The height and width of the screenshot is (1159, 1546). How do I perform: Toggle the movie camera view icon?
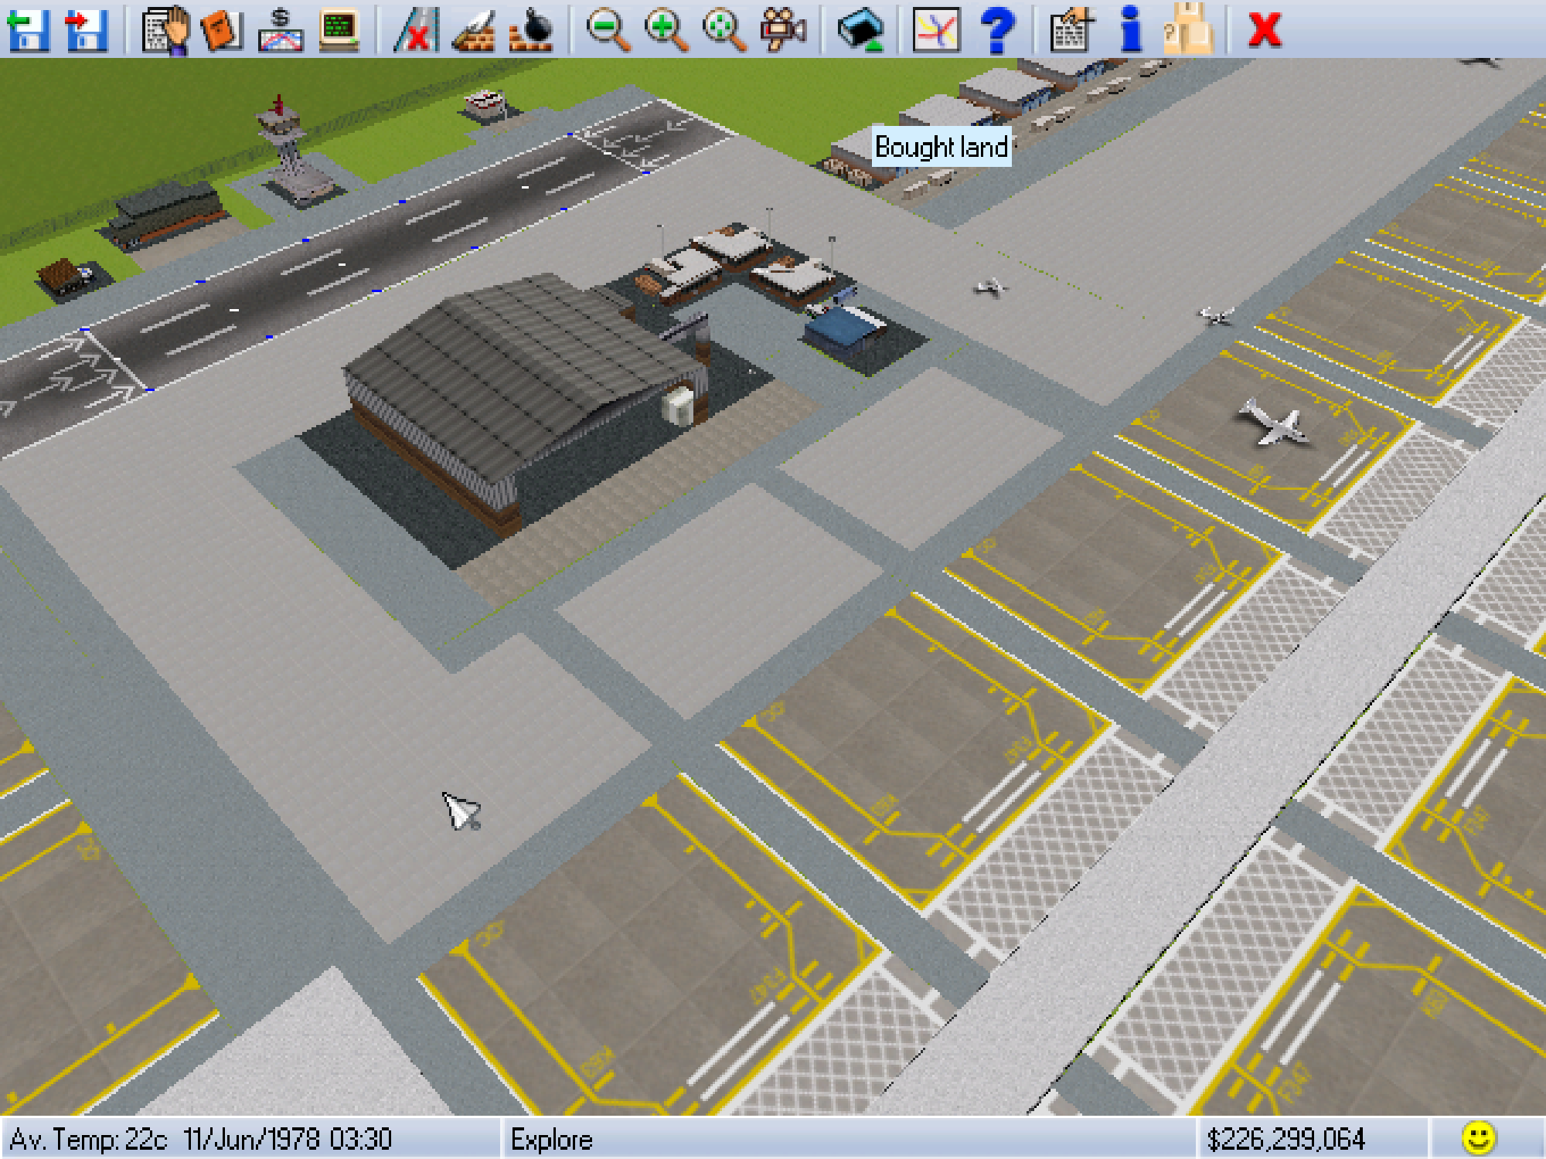point(782,29)
